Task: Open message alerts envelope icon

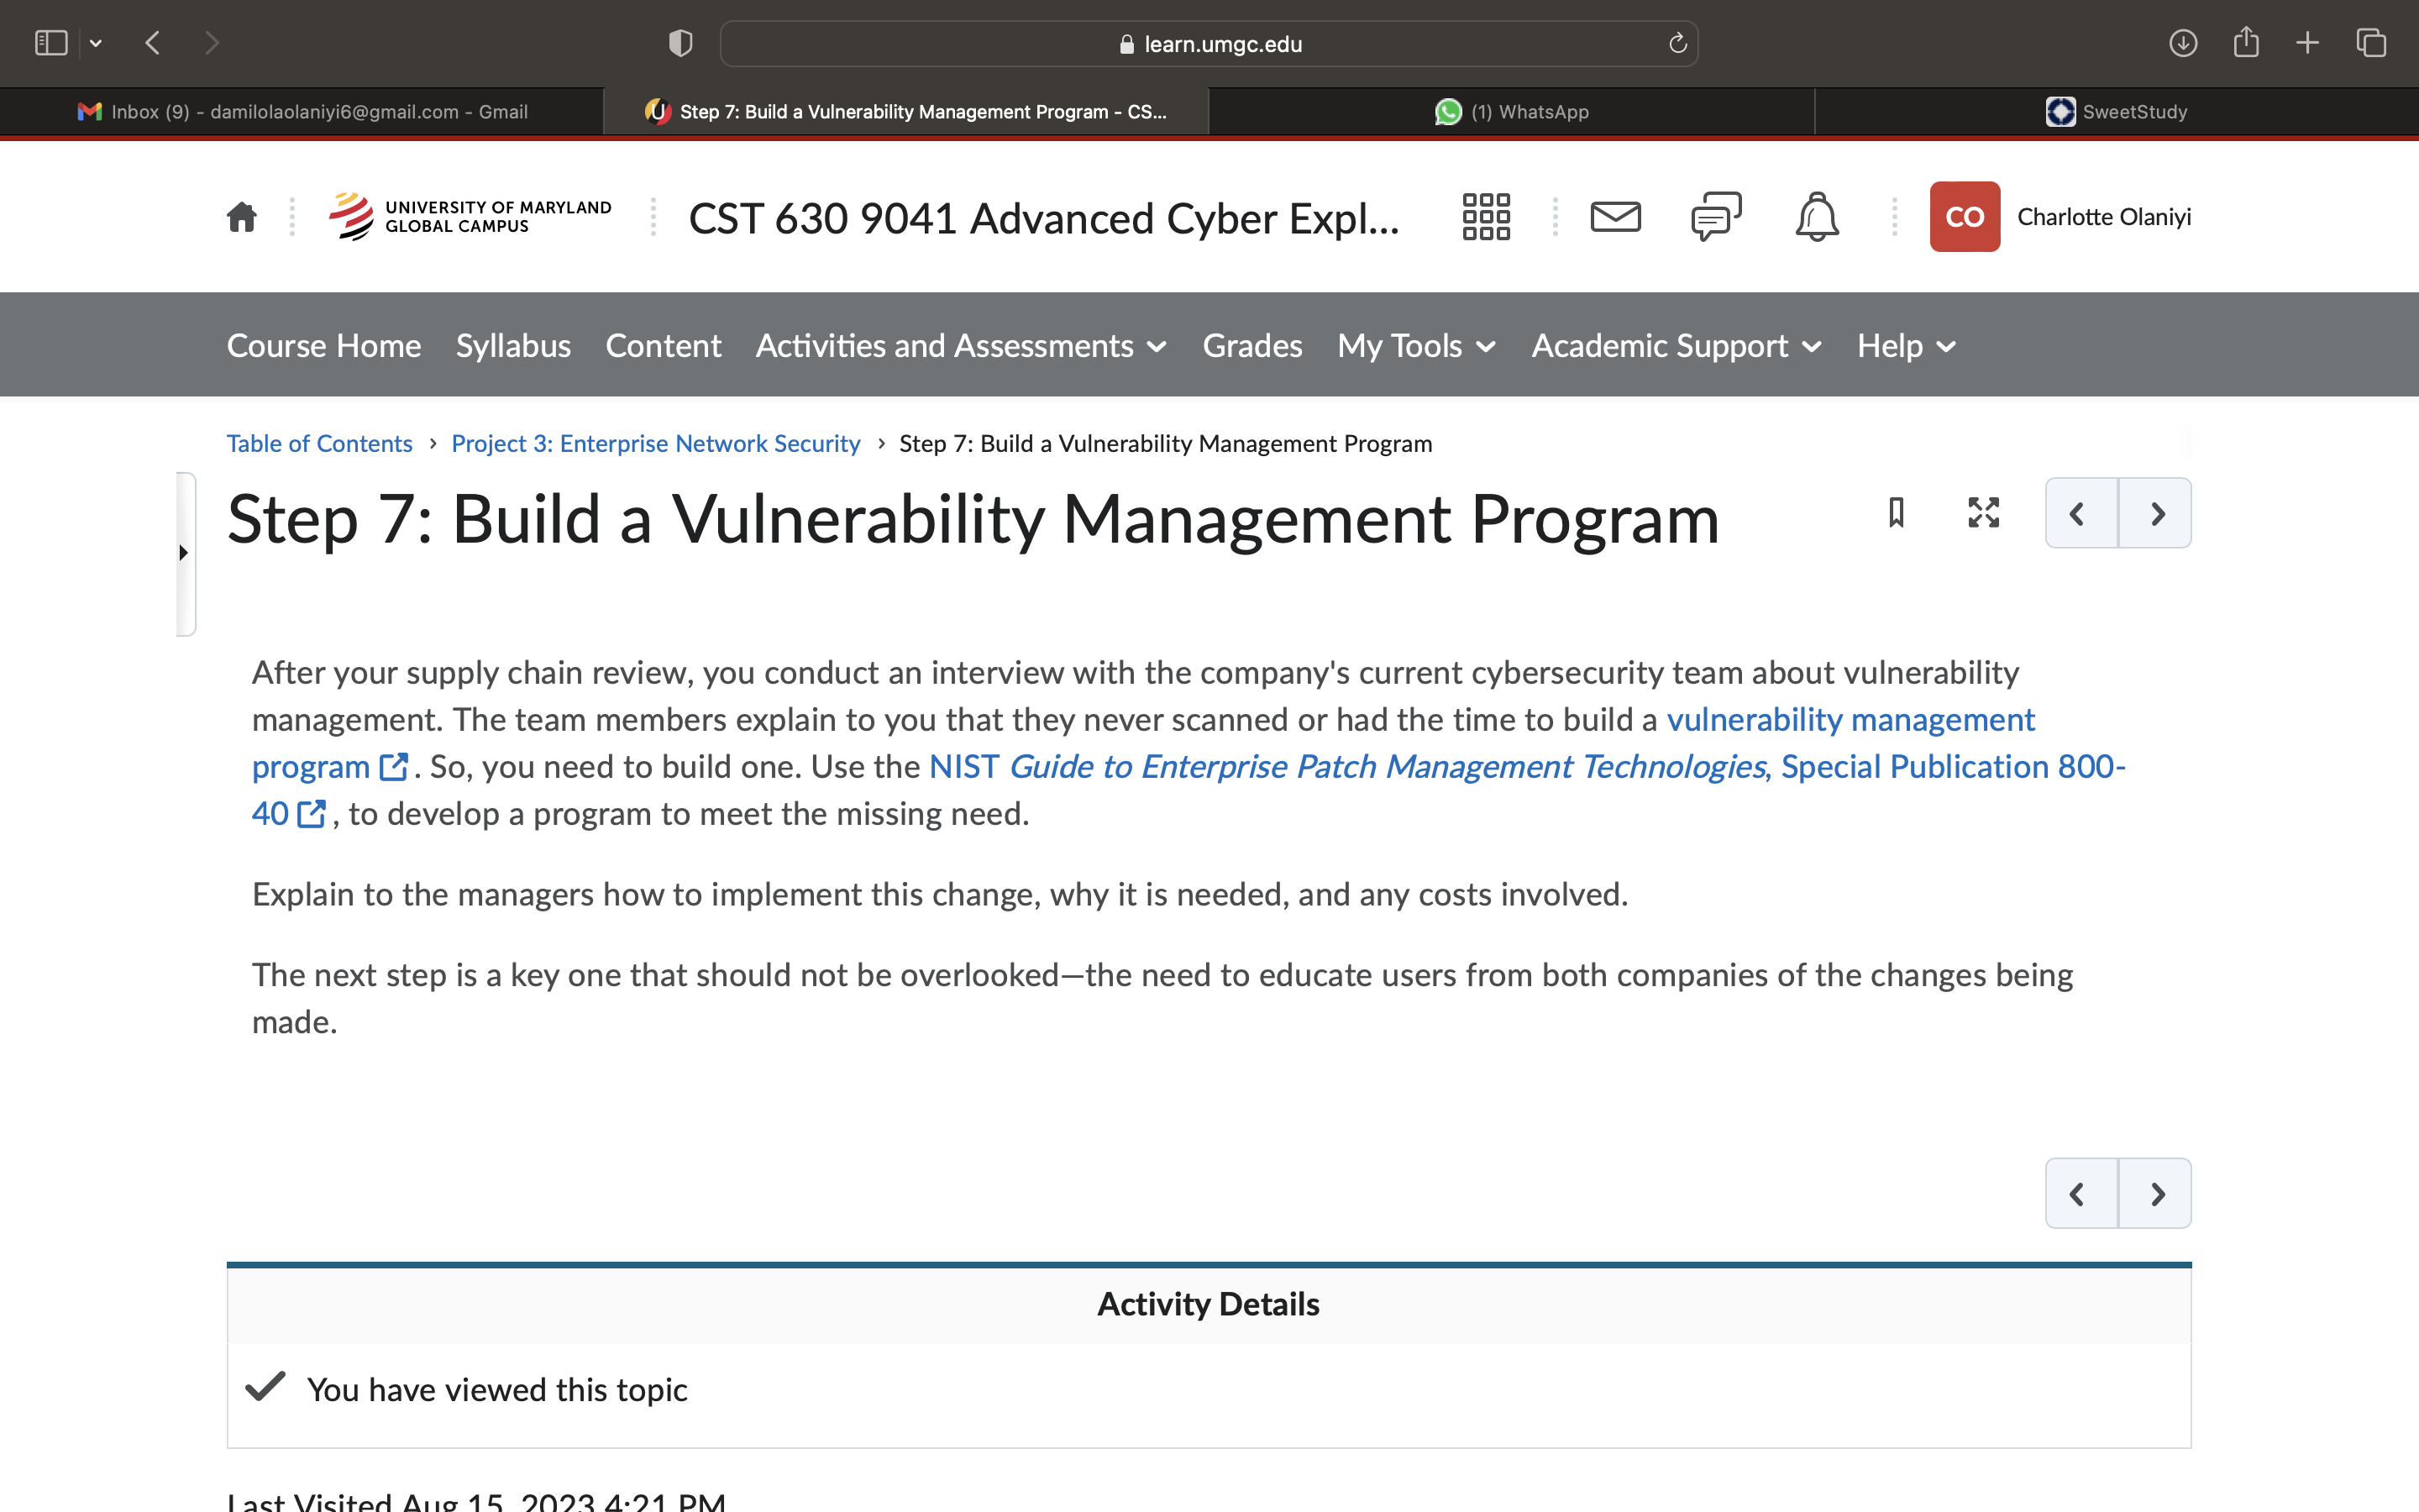Action: pyautogui.click(x=1615, y=217)
